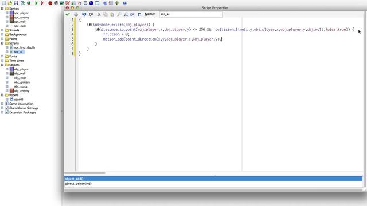Select room0 in Rooms
Screen dimensions: 367x206
point(18,99)
